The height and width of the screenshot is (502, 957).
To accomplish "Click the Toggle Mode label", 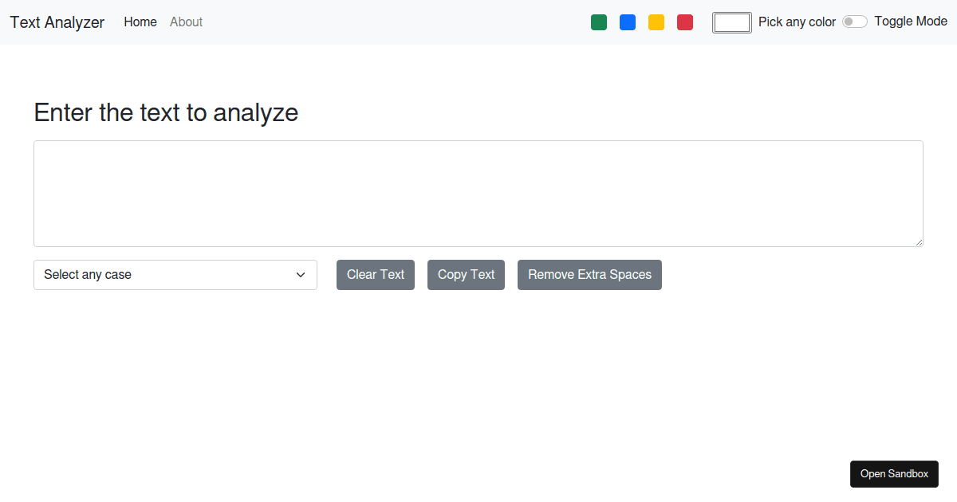I will pyautogui.click(x=910, y=21).
